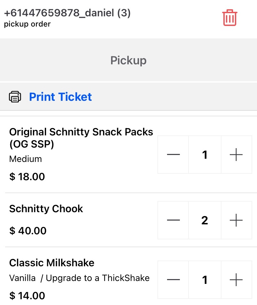Increase Original Schnitty Snack Packs quantity
This screenshot has height=305, width=257.
tap(236, 155)
